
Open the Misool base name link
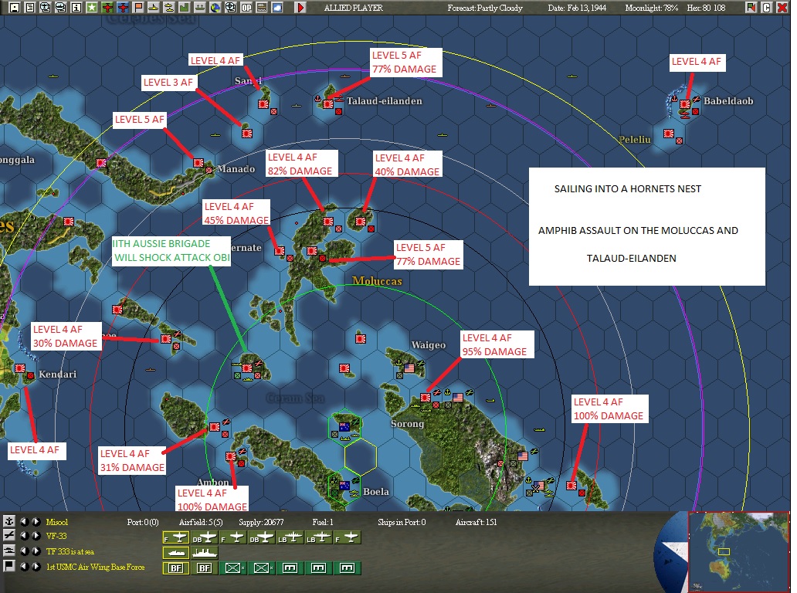pos(57,522)
